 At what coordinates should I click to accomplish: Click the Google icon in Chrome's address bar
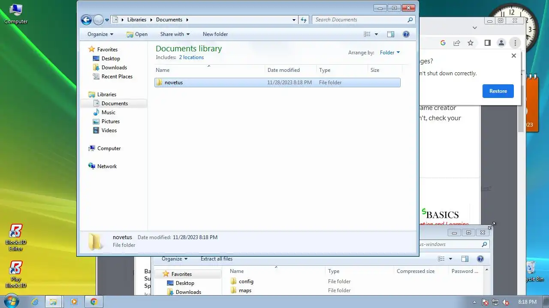click(x=443, y=43)
